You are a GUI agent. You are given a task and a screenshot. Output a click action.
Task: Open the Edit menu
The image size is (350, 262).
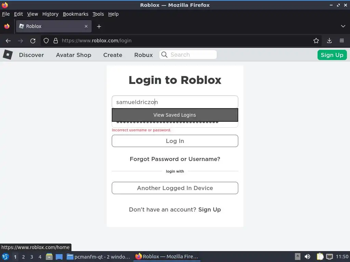click(x=18, y=14)
